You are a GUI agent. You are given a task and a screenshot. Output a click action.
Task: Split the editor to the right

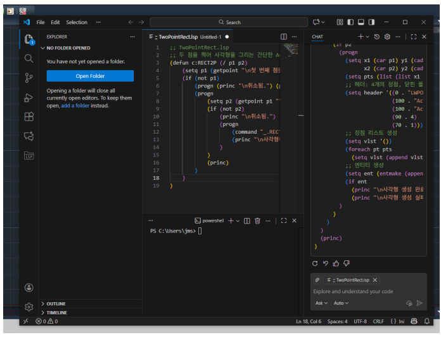point(284,37)
